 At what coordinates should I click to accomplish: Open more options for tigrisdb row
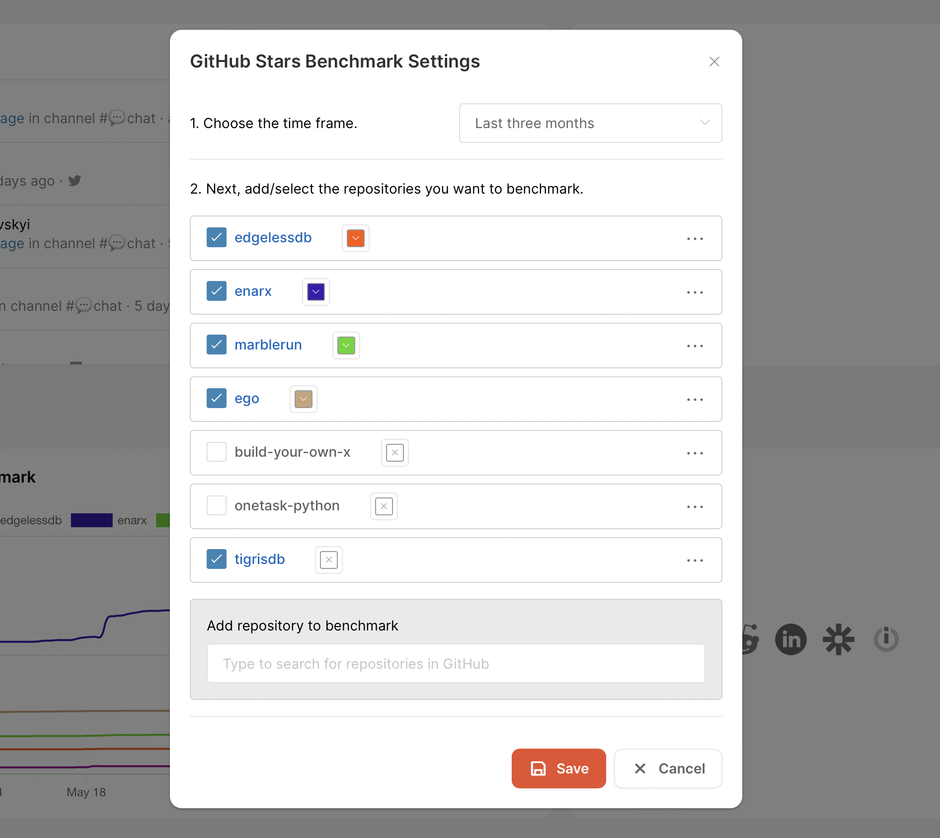click(x=695, y=560)
